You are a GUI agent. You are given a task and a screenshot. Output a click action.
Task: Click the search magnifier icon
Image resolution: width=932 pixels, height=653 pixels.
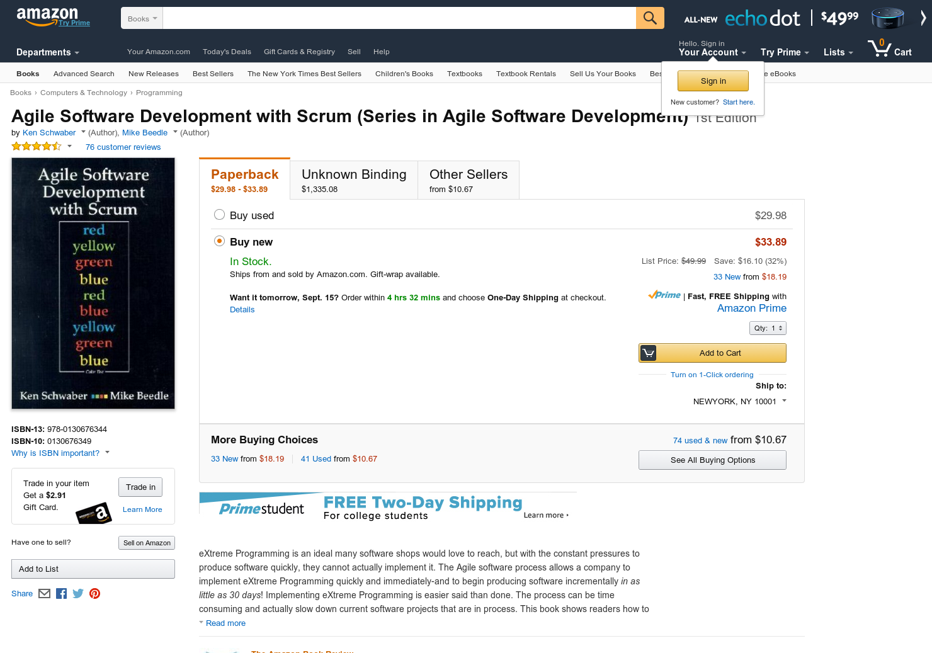tap(650, 18)
